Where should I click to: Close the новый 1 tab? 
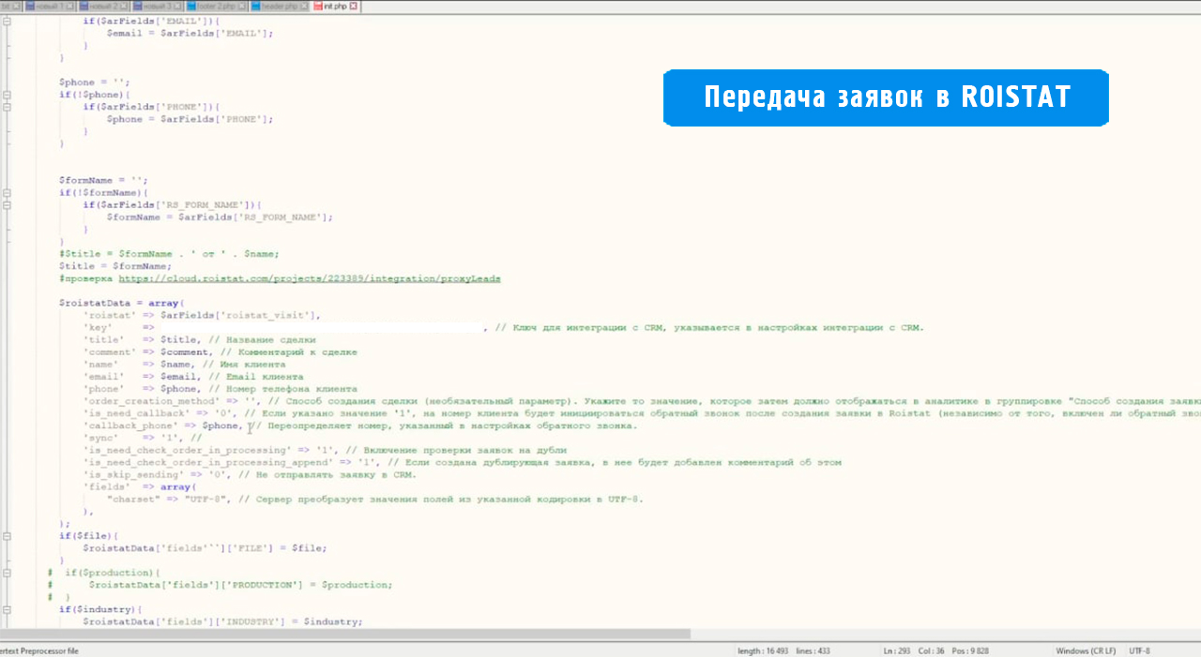(x=70, y=6)
